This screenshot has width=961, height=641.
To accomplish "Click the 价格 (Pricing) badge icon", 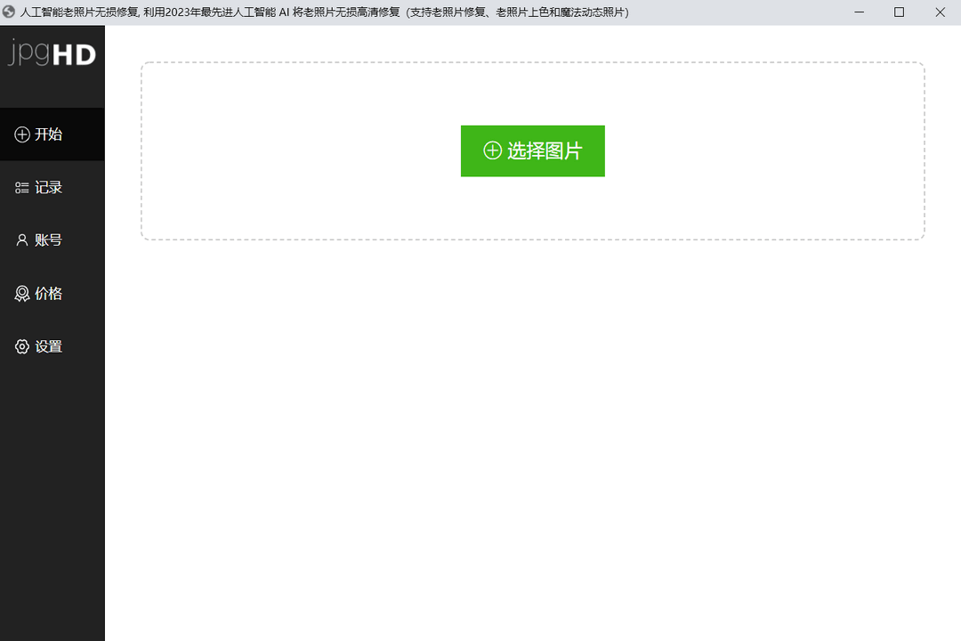I will pos(20,293).
